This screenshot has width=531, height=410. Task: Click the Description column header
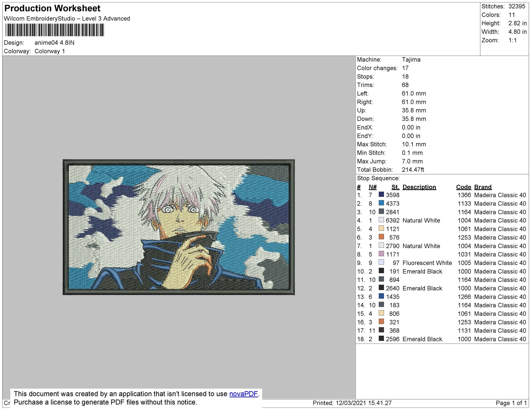419,187
